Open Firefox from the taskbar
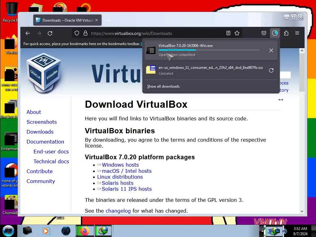The width and height of the screenshot is (316, 237). 85,231
